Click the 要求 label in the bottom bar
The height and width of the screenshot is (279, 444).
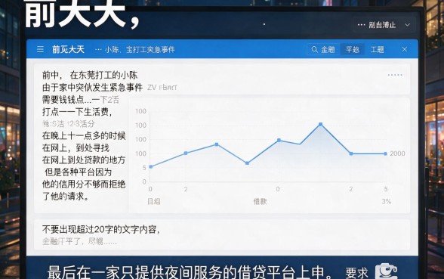[x=356, y=273]
